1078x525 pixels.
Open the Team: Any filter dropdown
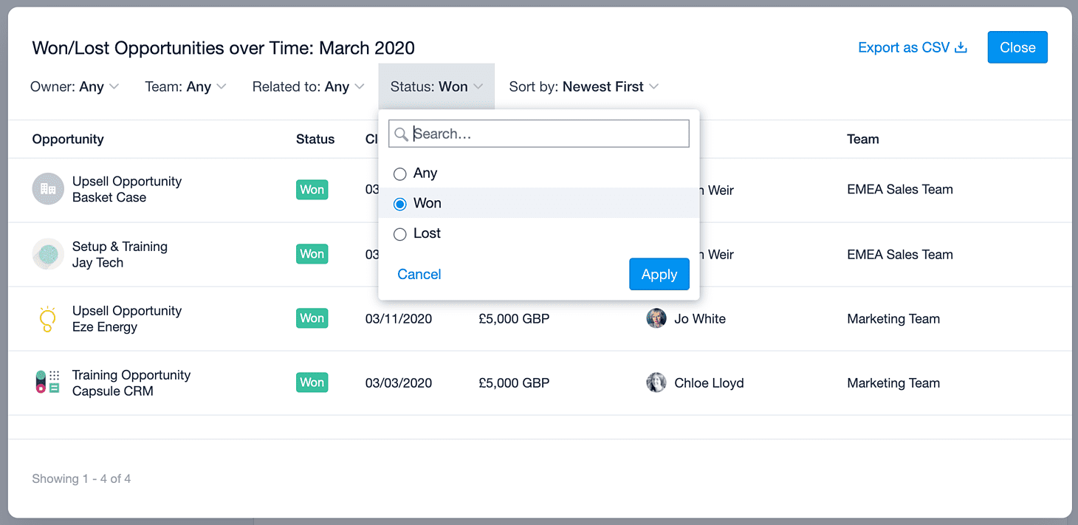point(185,86)
